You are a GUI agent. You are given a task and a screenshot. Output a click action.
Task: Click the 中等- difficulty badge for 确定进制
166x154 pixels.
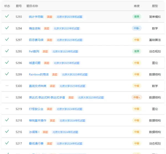click(x=137, y=28)
